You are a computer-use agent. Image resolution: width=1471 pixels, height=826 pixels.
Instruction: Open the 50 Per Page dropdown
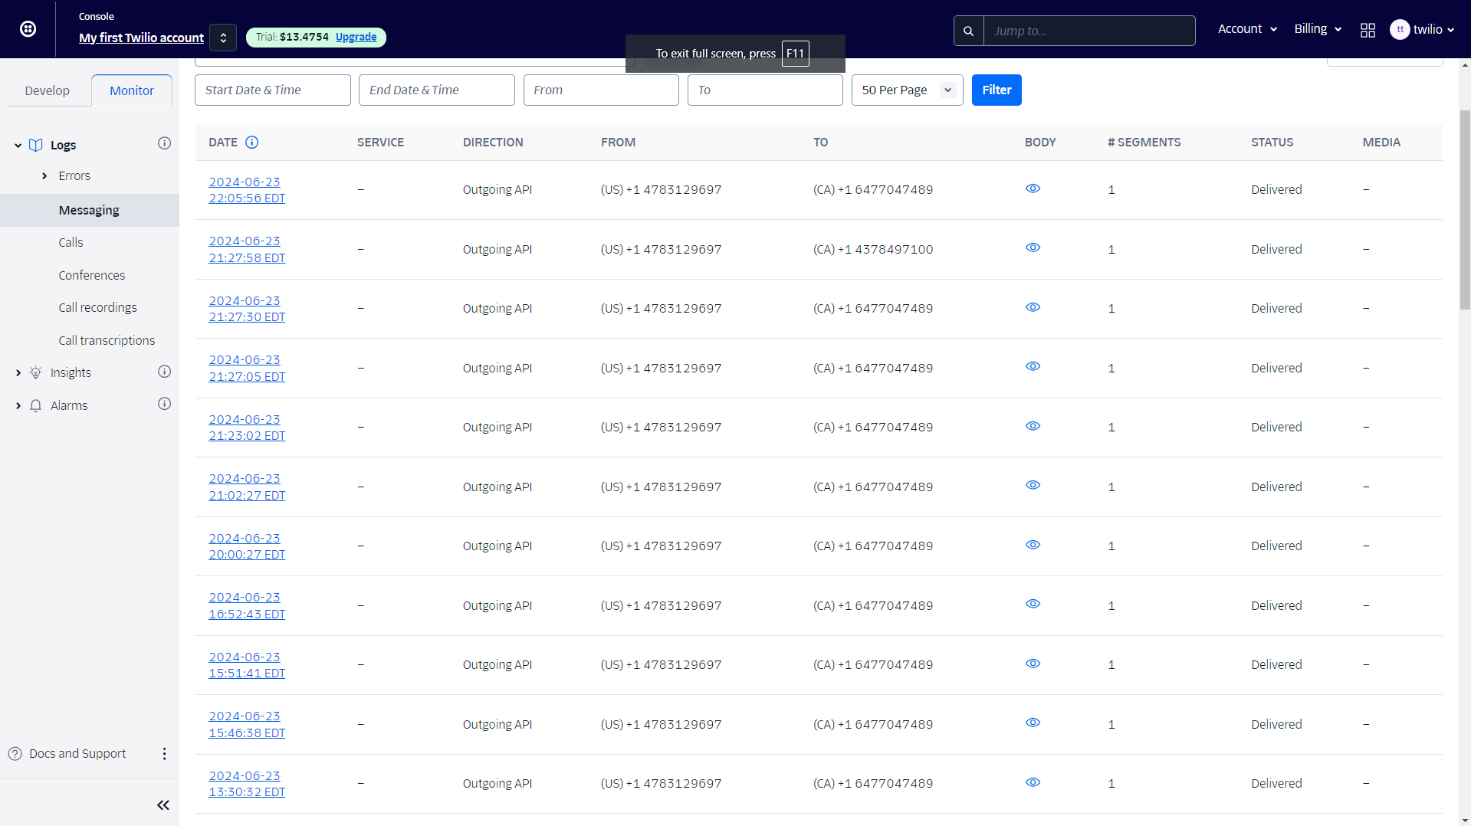[907, 90]
